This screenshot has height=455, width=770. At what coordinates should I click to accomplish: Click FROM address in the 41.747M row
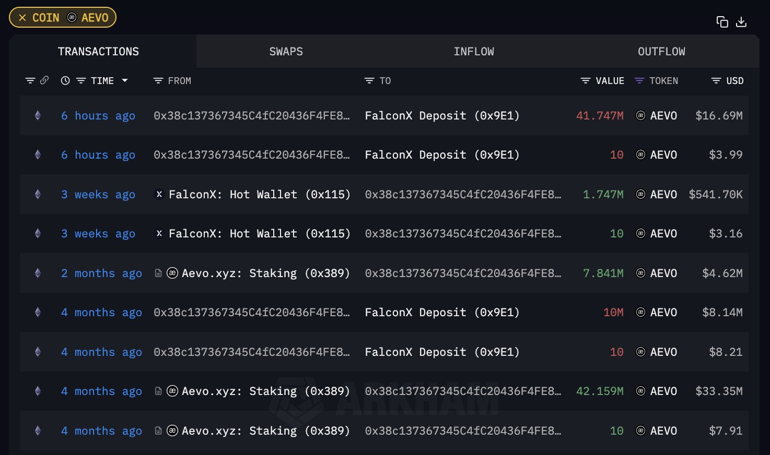(x=252, y=115)
